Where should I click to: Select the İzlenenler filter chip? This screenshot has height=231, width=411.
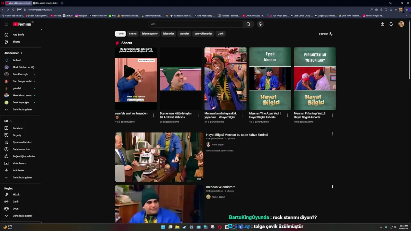tap(169, 34)
